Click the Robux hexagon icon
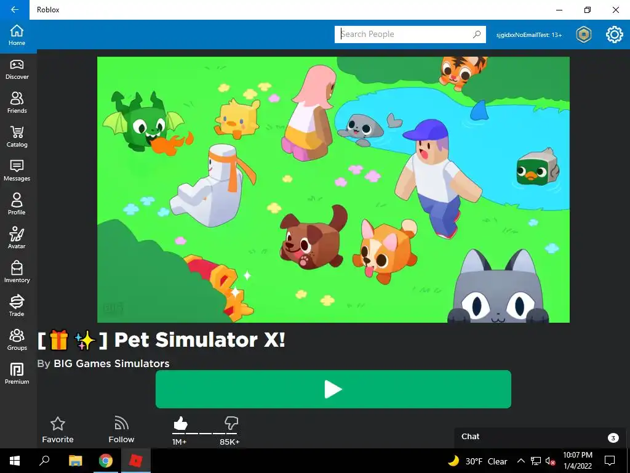The width and height of the screenshot is (630, 473). click(x=584, y=34)
